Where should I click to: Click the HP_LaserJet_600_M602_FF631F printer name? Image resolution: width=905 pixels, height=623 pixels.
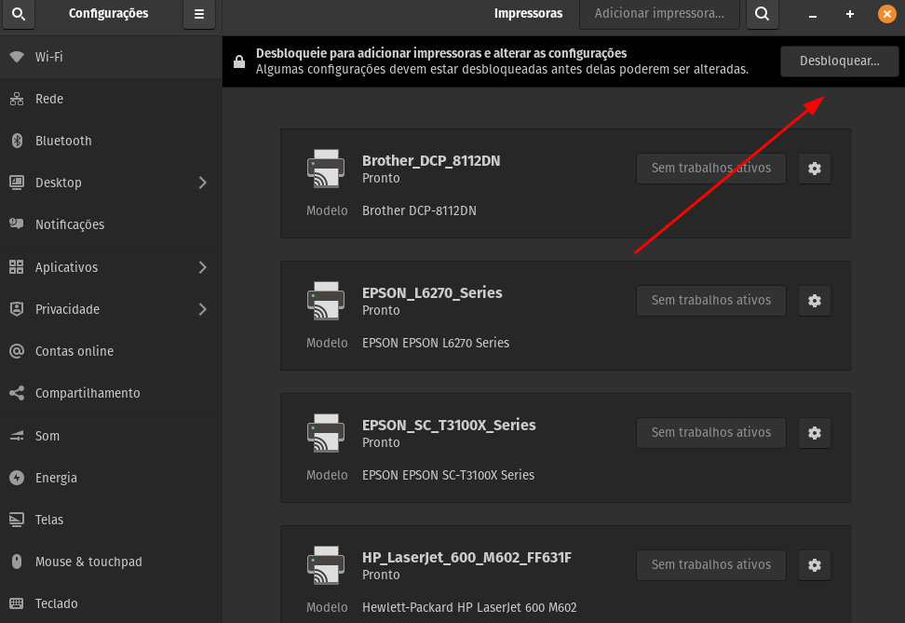click(466, 557)
